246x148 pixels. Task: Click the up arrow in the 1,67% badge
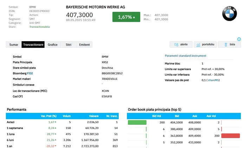tap(134, 17)
